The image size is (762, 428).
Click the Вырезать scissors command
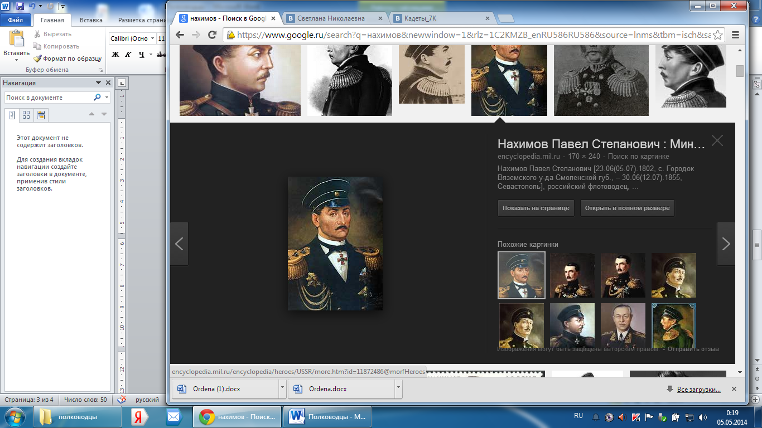52,34
